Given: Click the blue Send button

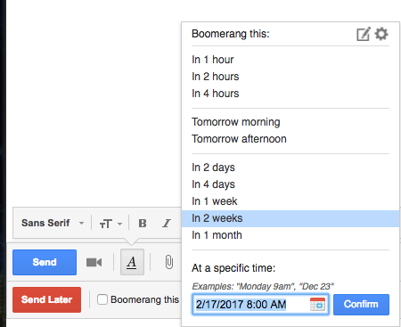Looking at the screenshot, I should [x=45, y=262].
